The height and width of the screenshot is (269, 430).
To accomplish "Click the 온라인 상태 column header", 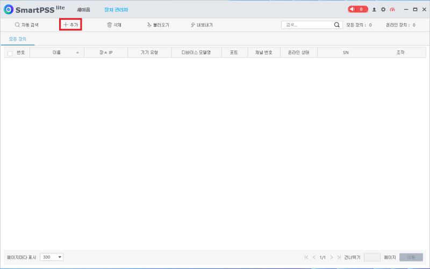I will pyautogui.click(x=299, y=52).
